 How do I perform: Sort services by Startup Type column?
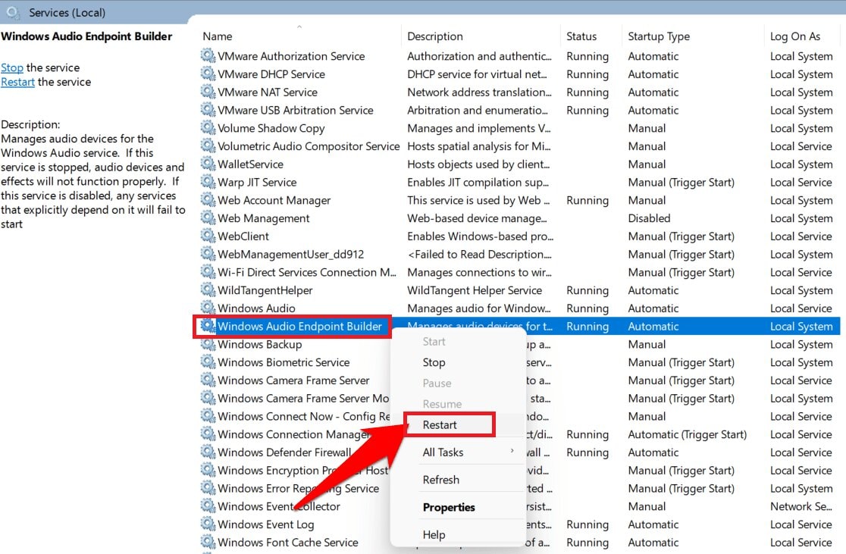657,36
